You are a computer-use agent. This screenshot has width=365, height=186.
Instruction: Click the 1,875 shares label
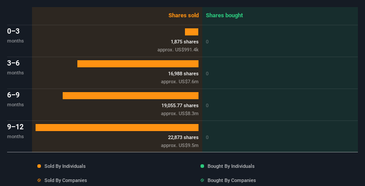pyautogui.click(x=185, y=42)
